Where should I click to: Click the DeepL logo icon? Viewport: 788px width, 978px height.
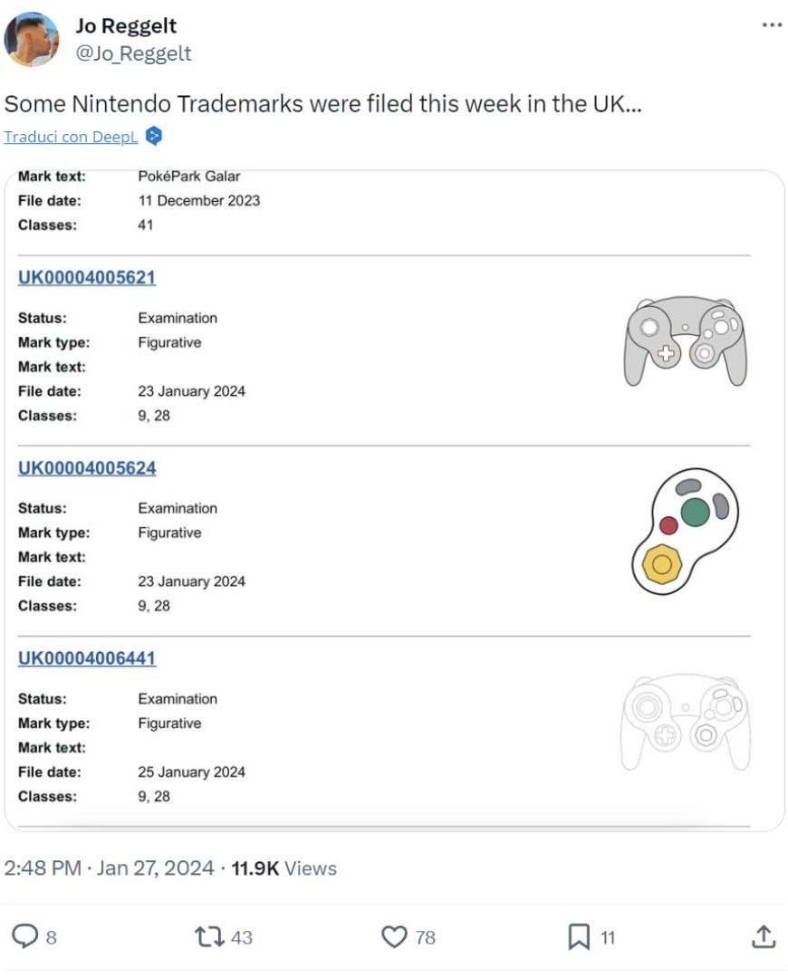point(154,137)
